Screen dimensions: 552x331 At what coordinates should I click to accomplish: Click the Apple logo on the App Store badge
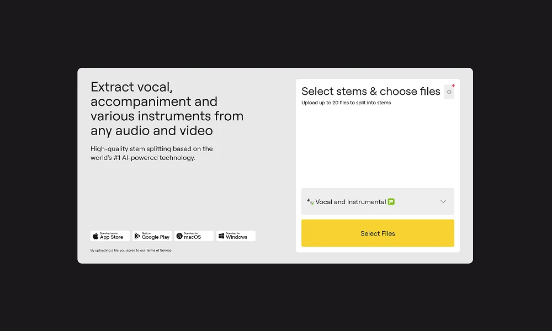click(95, 236)
